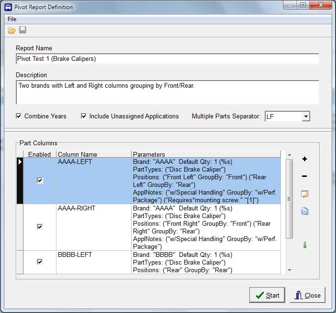
Task: Toggle Include Unassigned Applications checkbox
Action: pyautogui.click(x=84, y=116)
